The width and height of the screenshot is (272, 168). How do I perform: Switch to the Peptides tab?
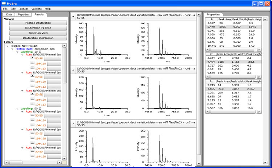click(23, 14)
